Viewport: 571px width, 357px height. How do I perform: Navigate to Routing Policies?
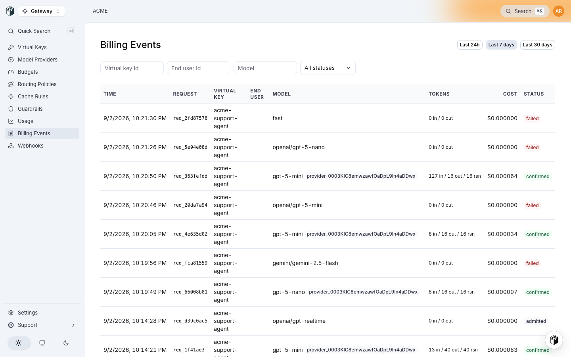click(42, 84)
